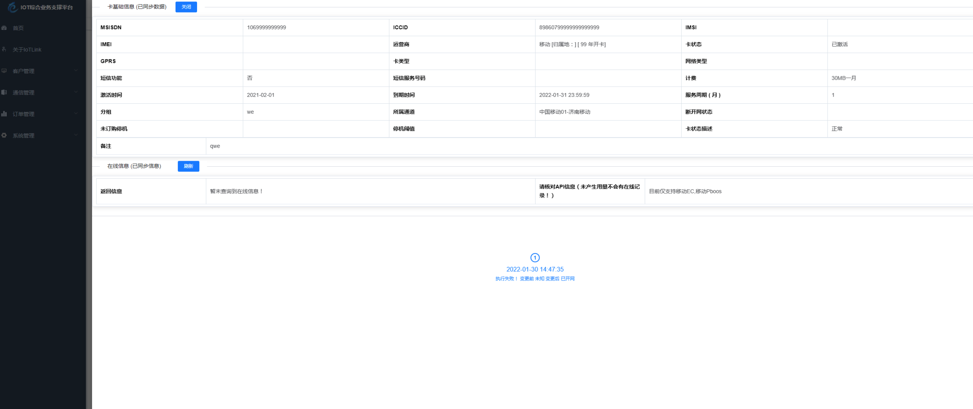Viewport: 973px width, 409px height.
Task: Click the IOT platform logo icon
Action: click(x=13, y=7)
